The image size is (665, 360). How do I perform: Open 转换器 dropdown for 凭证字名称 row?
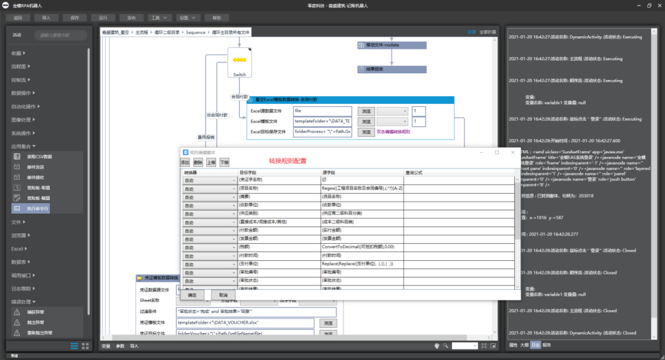coord(234,181)
